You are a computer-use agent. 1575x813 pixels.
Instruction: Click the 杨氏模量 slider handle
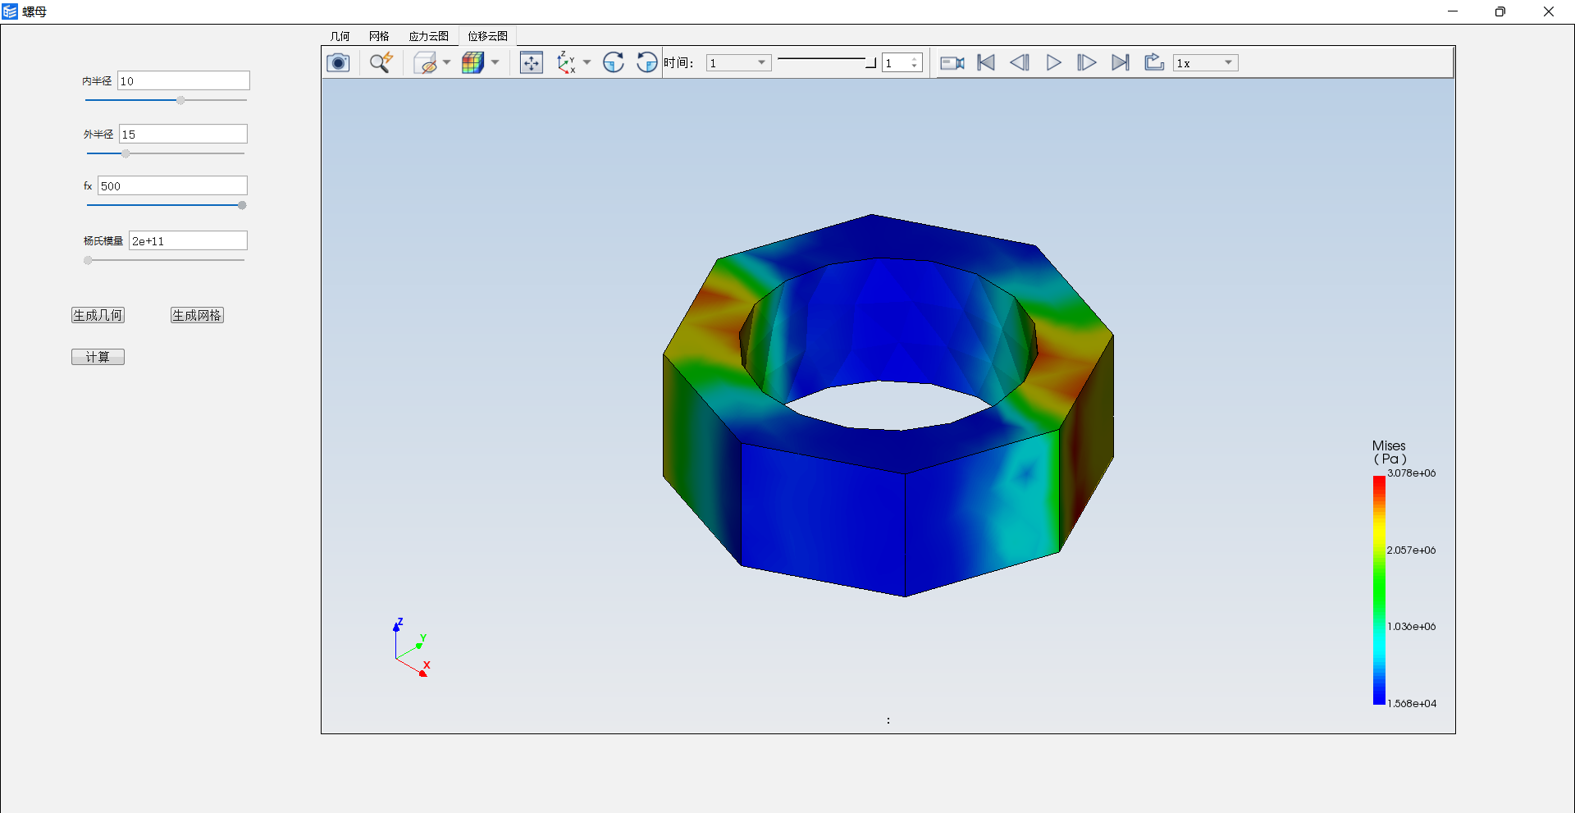click(88, 260)
